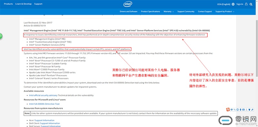Click Sogou account login person icon

pyautogui.click(x=247, y=110)
